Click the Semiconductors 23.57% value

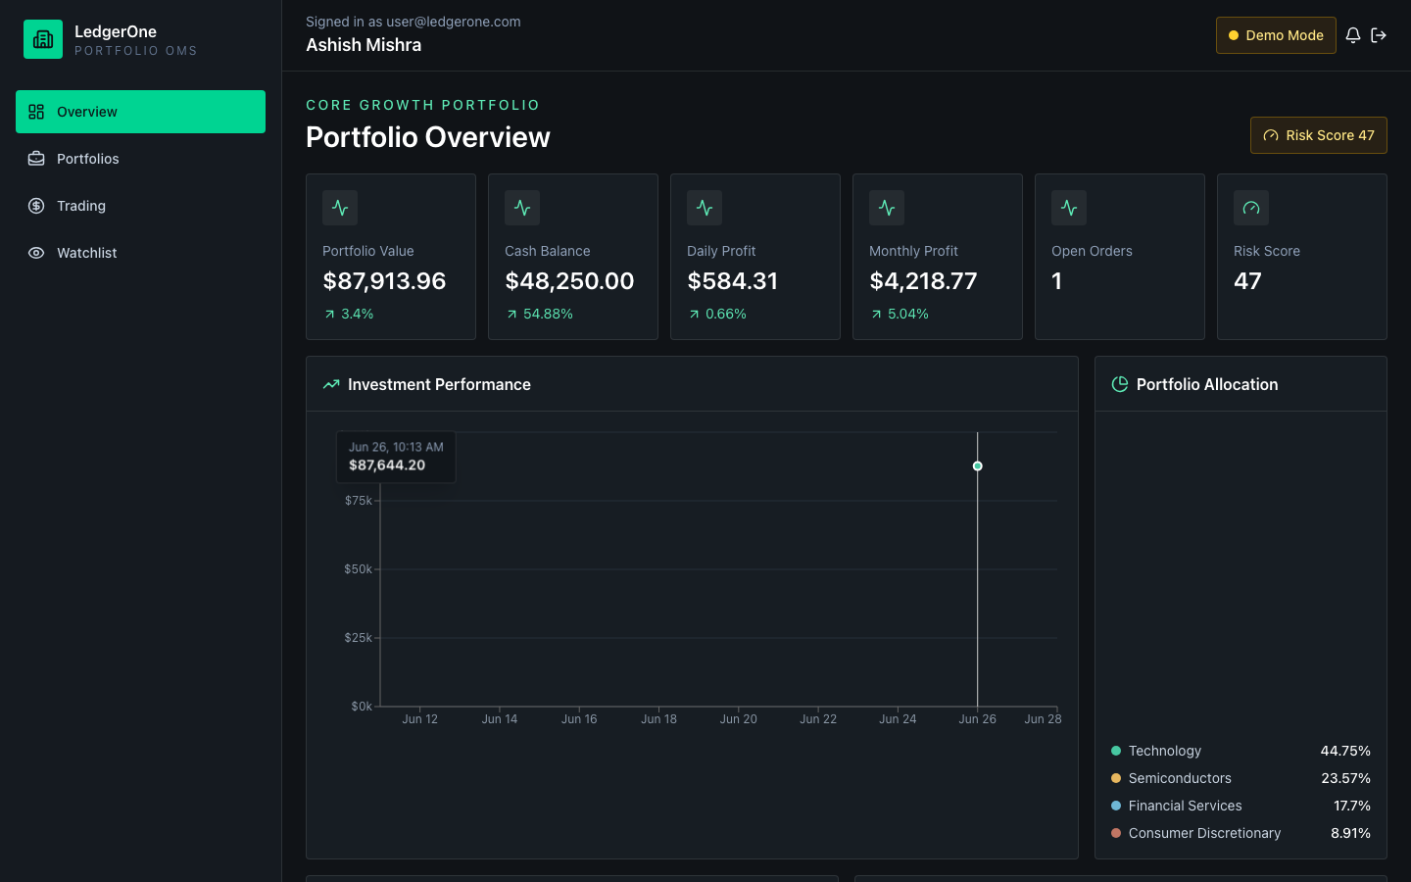coord(1345,778)
